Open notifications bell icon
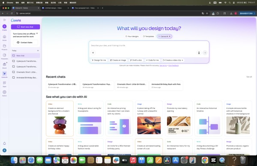The width and height of the screenshot is (257, 166). click(x=4, y=143)
